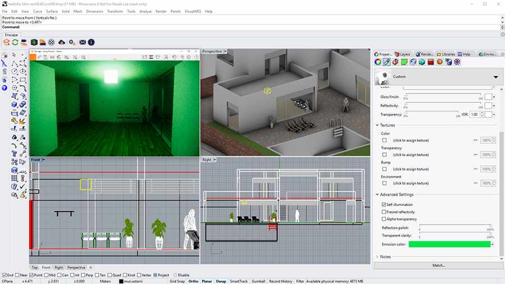This screenshot has height=284, width=505.
Task: Collapse the Textures section
Action: pyautogui.click(x=377, y=125)
